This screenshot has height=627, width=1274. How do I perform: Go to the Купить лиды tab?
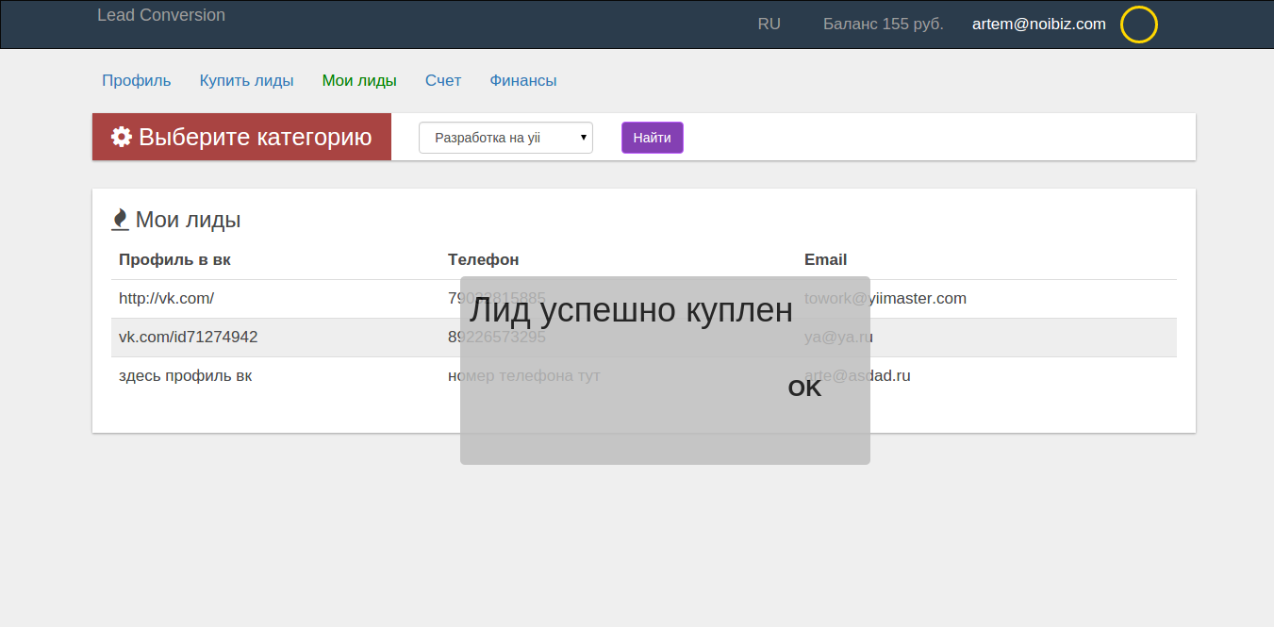pos(246,80)
